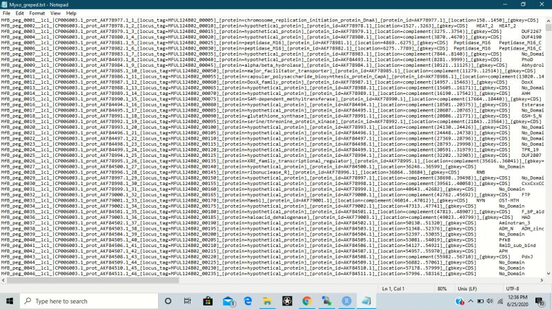Click 'DUF2267' on the MFB_peg_0003 line
The image size is (552, 309).
(531, 31)
